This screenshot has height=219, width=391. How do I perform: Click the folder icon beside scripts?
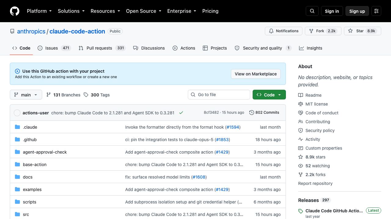tap(17, 202)
